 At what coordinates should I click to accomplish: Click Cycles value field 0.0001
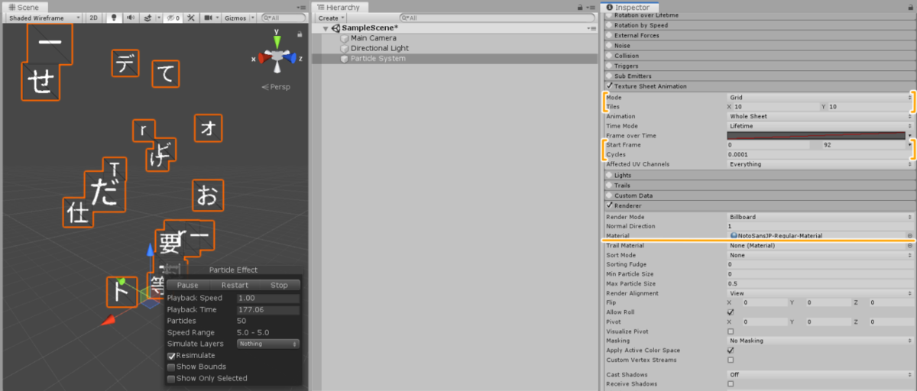tap(818, 155)
